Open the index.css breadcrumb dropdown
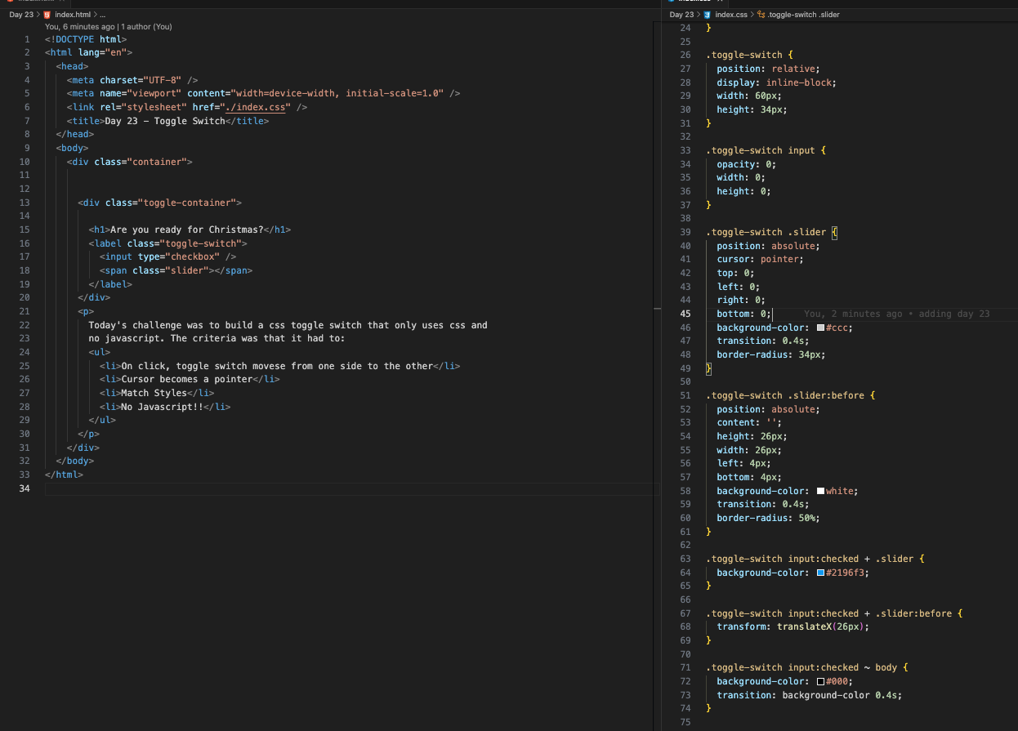 point(731,15)
